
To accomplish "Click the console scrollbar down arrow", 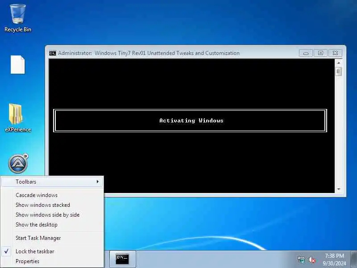I will point(339,189).
